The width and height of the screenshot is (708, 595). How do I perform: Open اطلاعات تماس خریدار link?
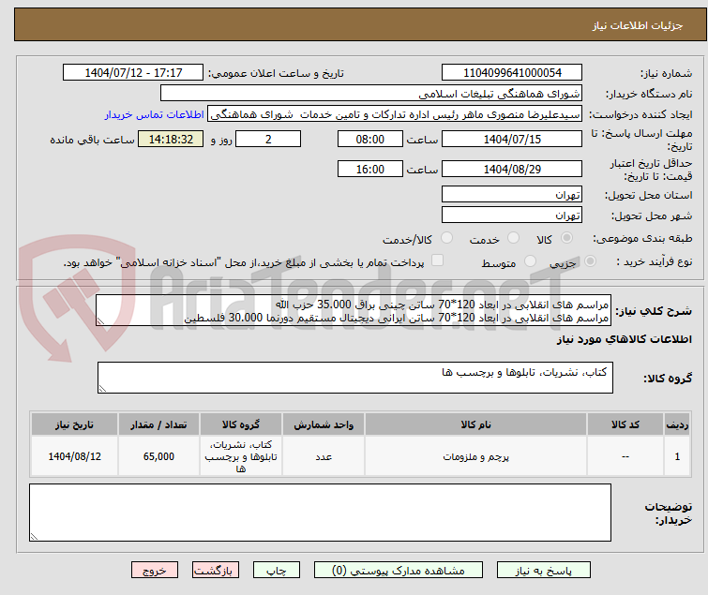[155, 114]
